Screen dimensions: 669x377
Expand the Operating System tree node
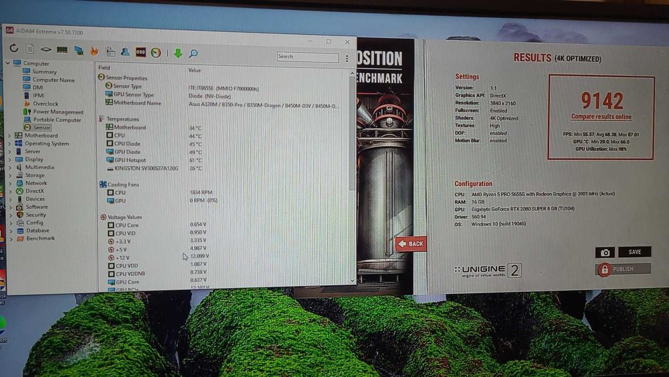pyautogui.click(x=10, y=143)
